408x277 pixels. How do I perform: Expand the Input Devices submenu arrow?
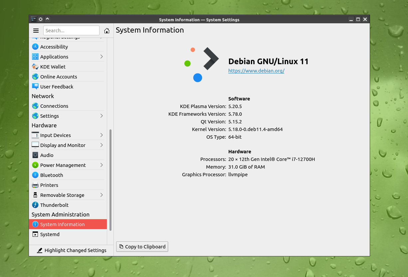(x=102, y=135)
